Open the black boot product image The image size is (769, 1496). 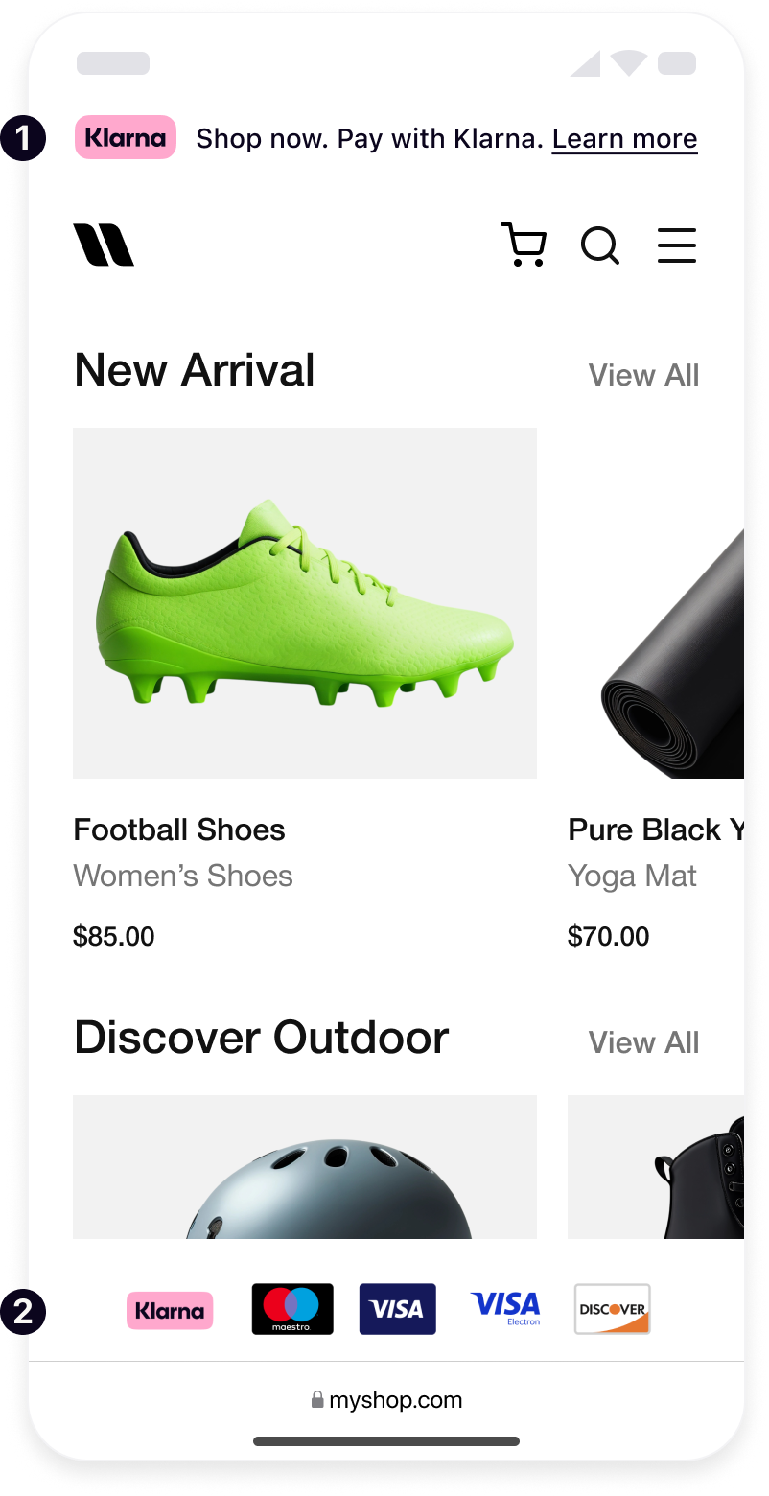(x=656, y=1167)
